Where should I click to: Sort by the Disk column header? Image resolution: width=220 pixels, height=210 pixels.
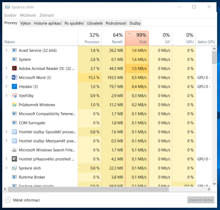(137, 38)
